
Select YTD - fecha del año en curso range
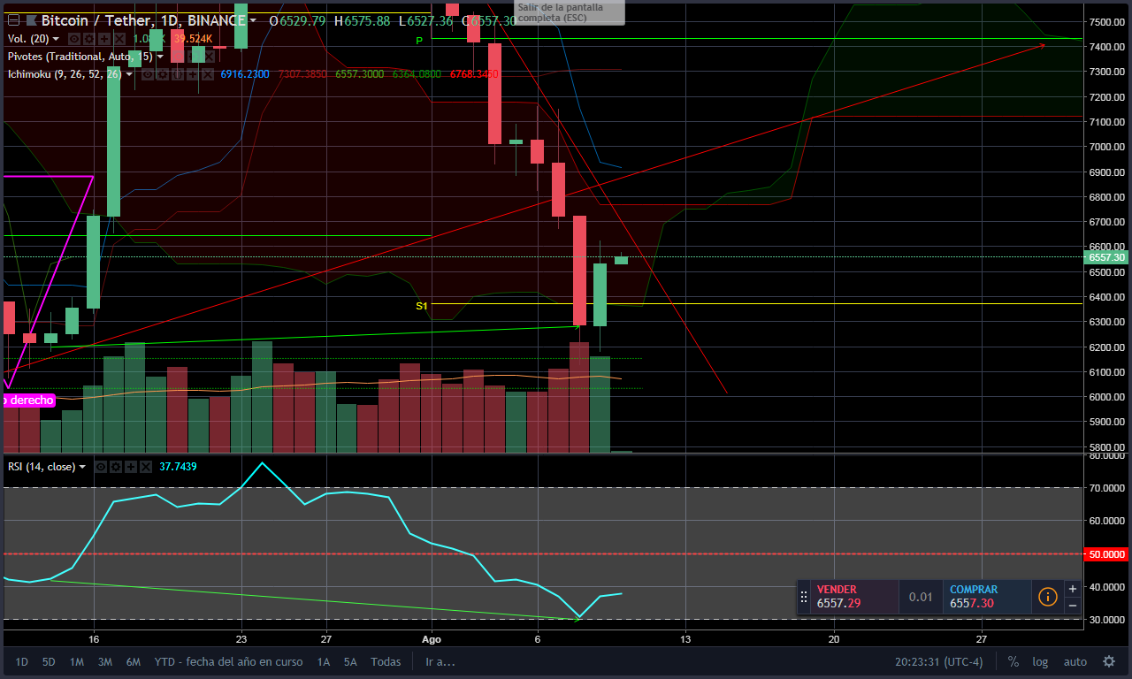(x=228, y=661)
